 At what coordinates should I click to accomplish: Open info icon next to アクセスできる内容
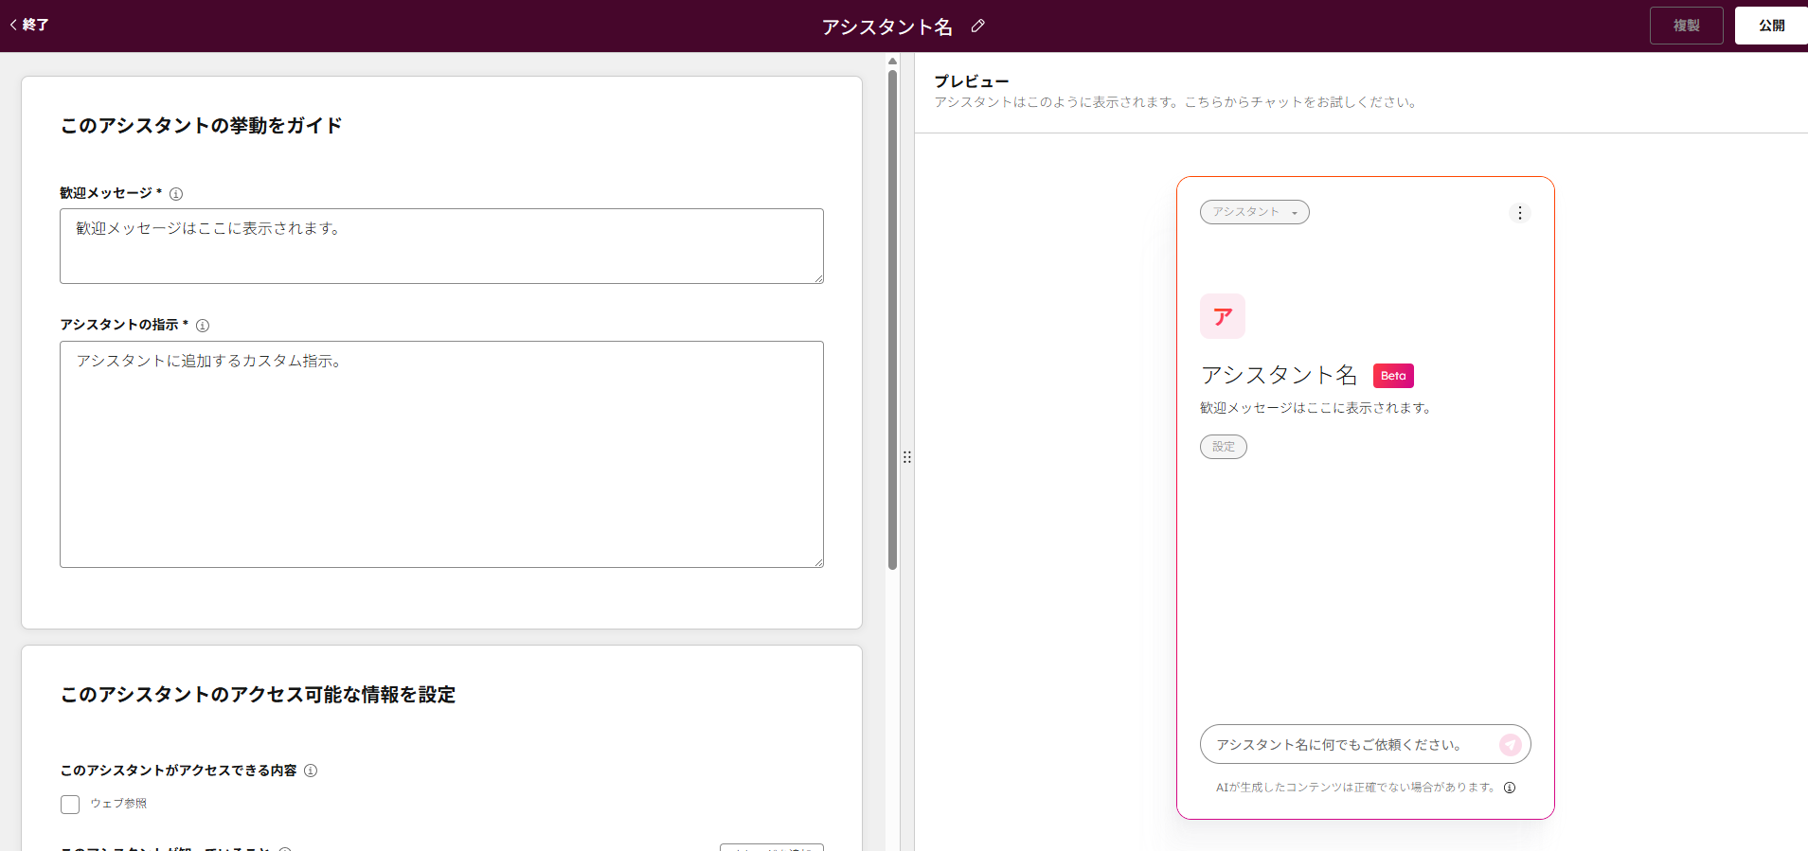click(311, 771)
